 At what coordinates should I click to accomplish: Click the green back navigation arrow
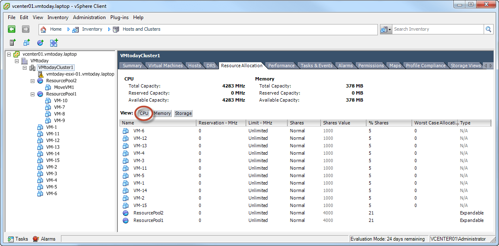12,29
